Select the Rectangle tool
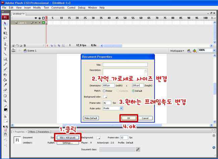This screenshot has height=159, width=218. point(5,59)
